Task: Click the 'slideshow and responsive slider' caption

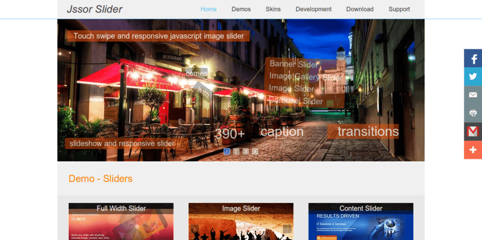Action: click(126, 144)
